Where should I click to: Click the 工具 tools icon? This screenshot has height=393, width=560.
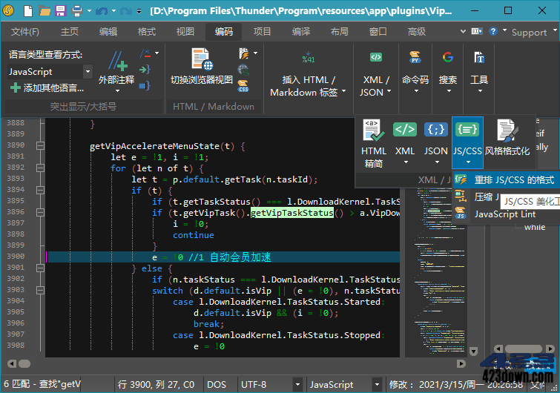(x=479, y=58)
